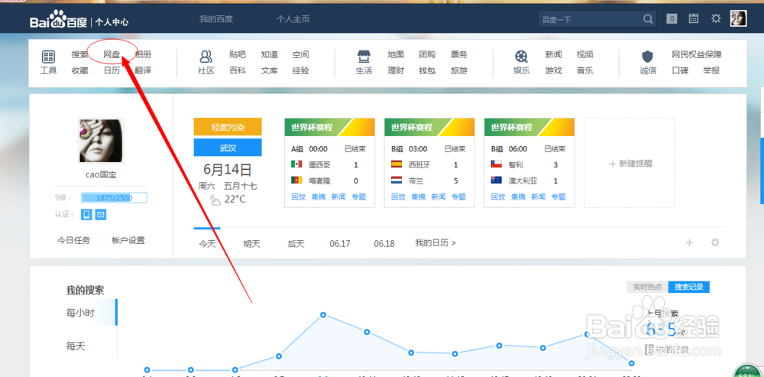Open the 翻译 link

pos(143,70)
